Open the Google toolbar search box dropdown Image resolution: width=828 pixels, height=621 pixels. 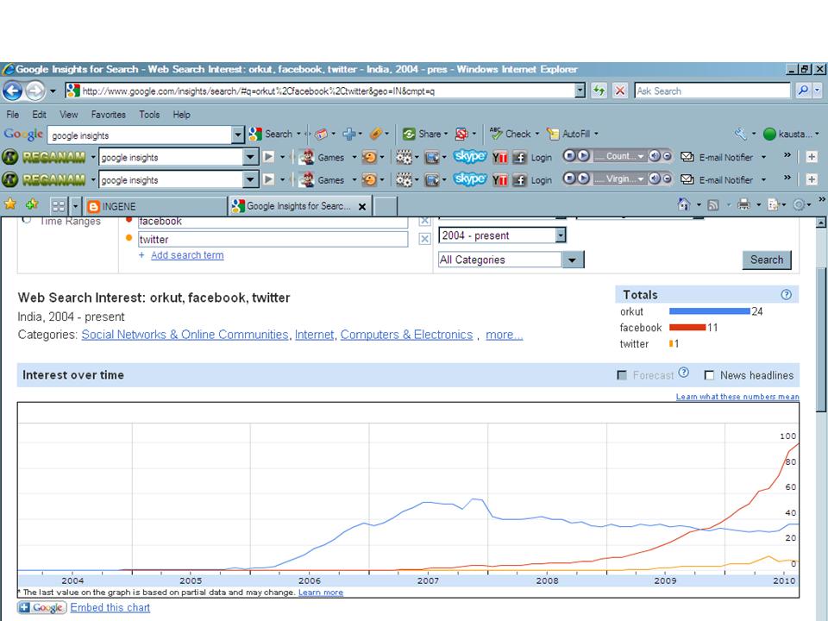pos(238,135)
